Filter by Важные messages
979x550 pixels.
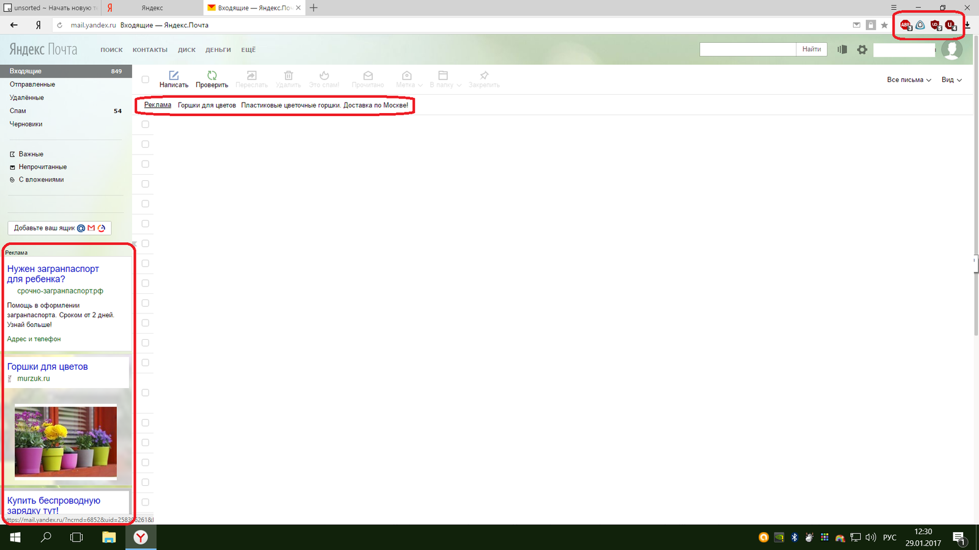click(31, 154)
